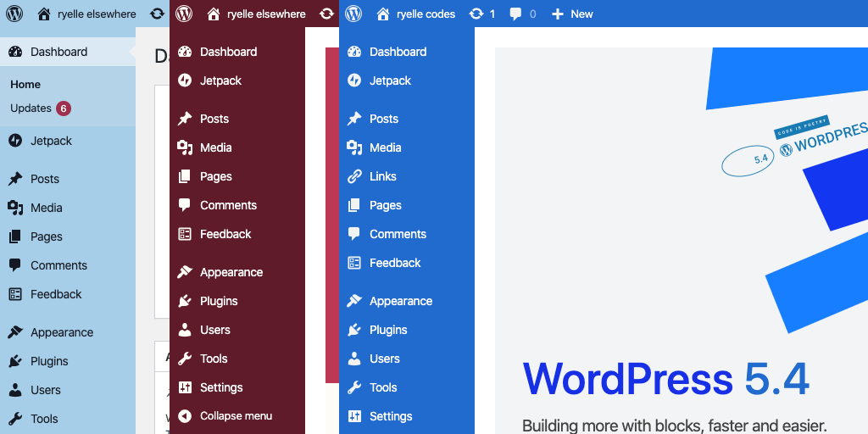Image resolution: width=868 pixels, height=434 pixels.
Task: Click the New content button
Action: 572,14
